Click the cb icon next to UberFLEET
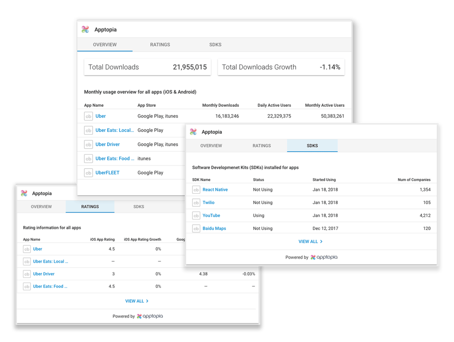This screenshot has height=342, width=454. [x=88, y=172]
